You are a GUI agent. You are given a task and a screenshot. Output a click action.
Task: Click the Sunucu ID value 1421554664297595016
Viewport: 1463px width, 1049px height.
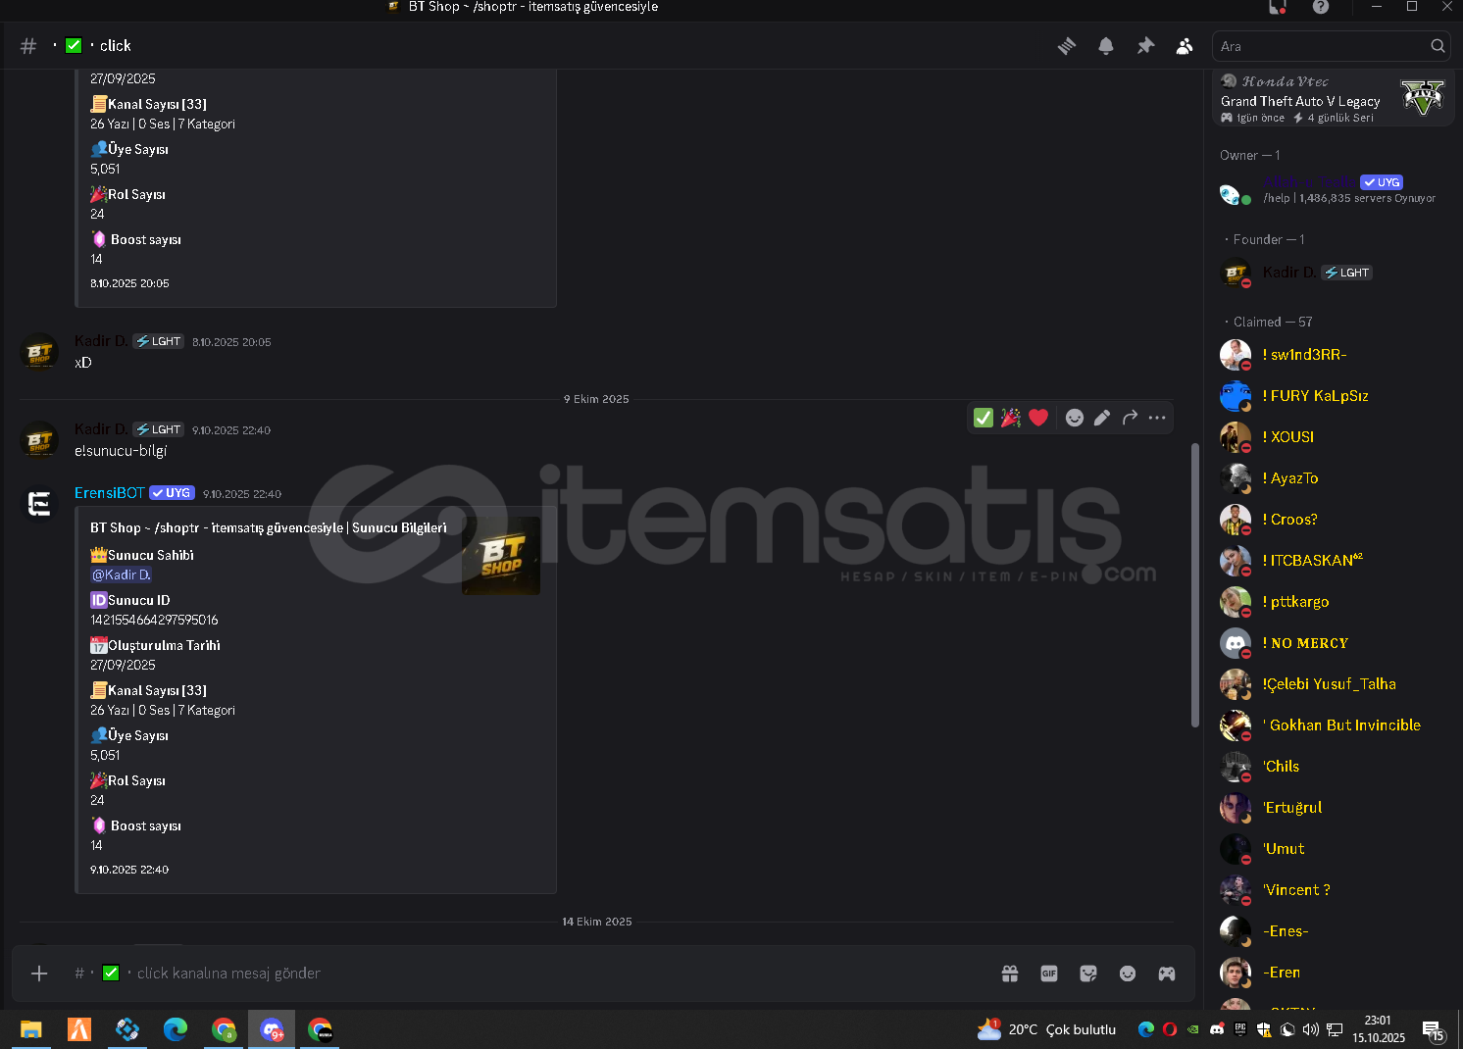tap(155, 621)
